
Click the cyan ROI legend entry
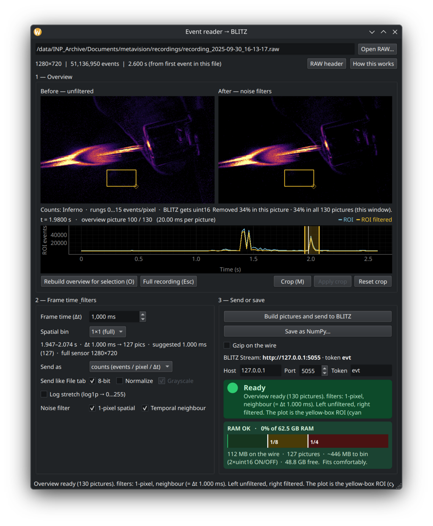[x=345, y=220]
